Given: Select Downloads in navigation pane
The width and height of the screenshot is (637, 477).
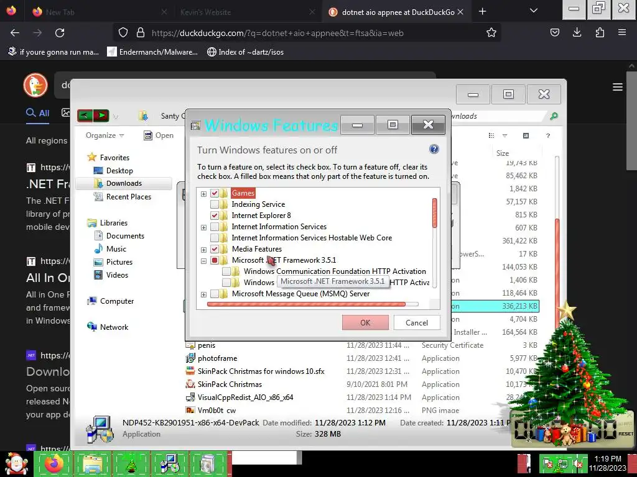Looking at the screenshot, I should coord(124,183).
